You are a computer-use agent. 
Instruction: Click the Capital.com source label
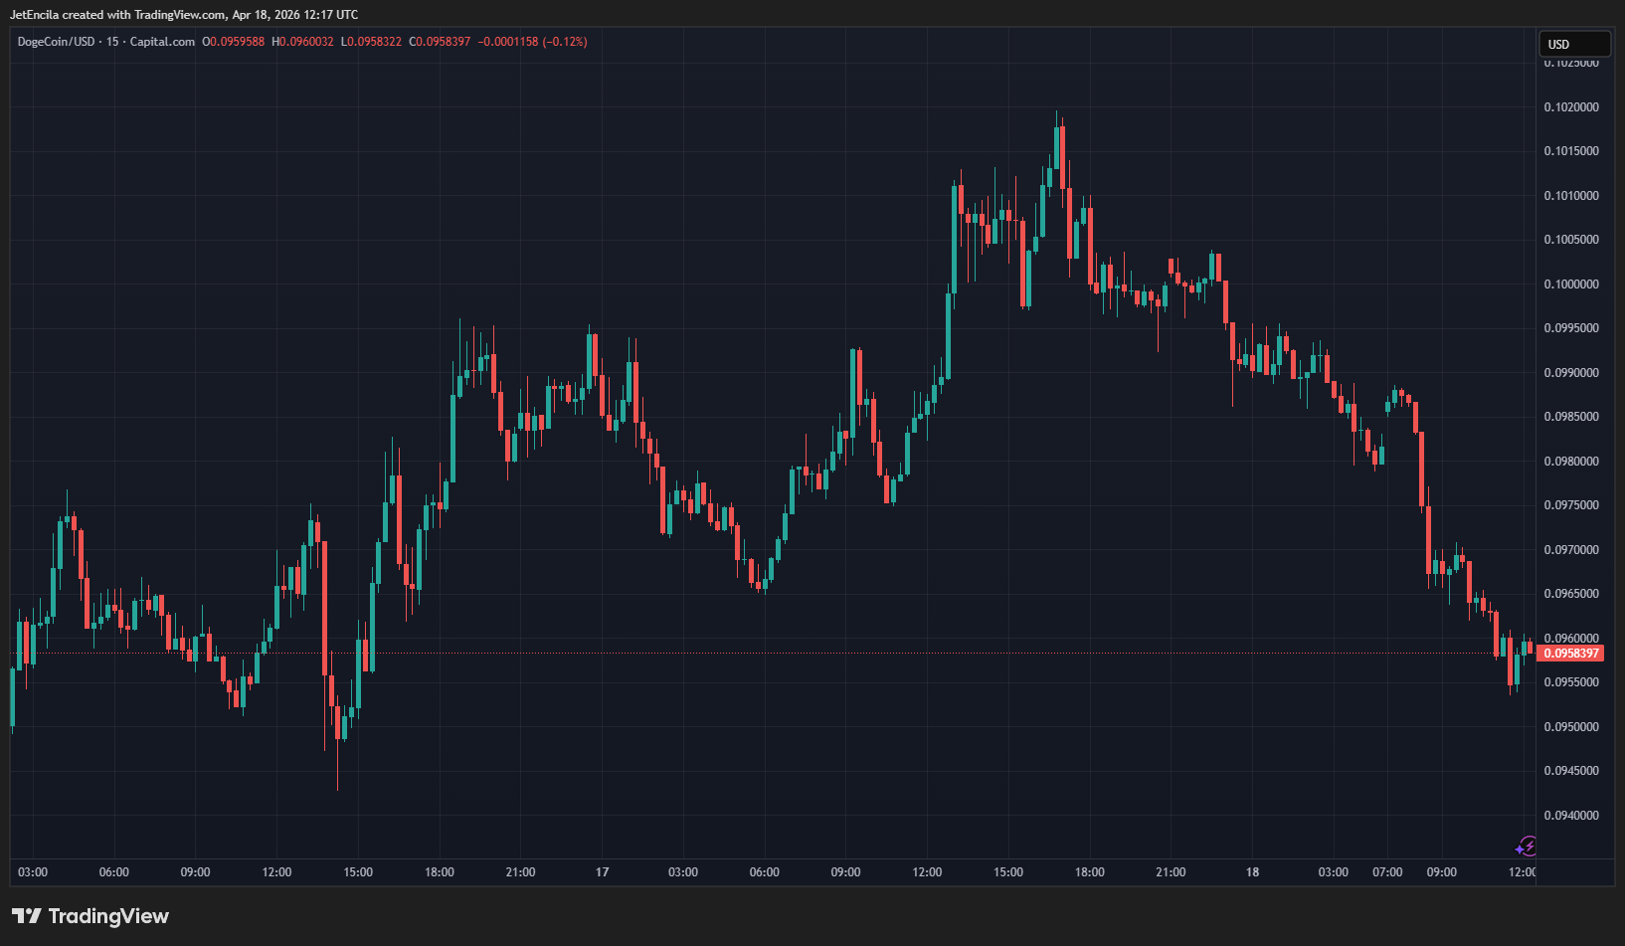[x=162, y=42]
